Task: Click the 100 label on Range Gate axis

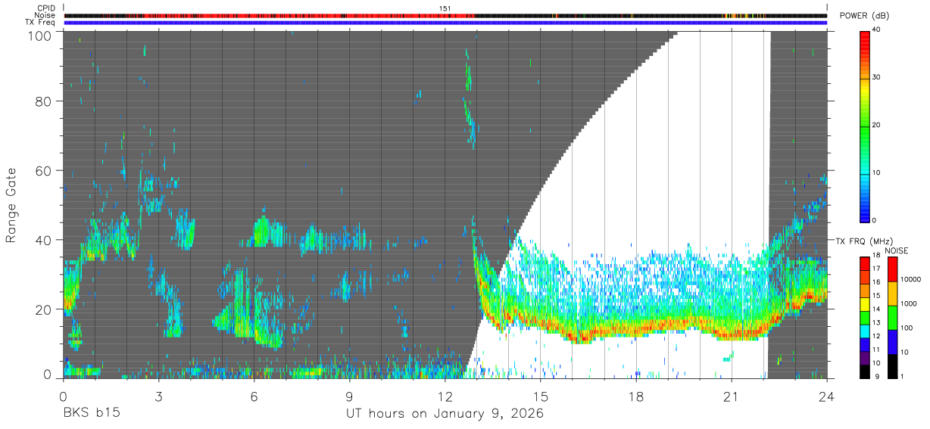Action: (39, 36)
